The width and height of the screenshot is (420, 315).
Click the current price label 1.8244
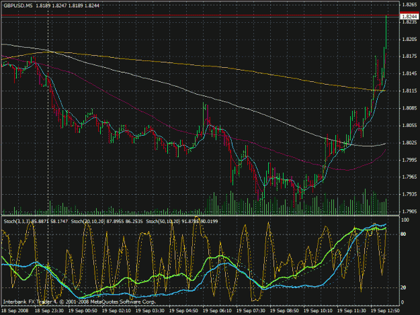[409, 17]
